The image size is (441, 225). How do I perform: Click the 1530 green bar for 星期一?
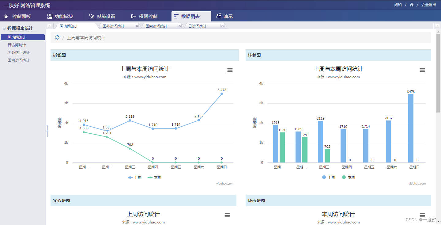[282, 147]
